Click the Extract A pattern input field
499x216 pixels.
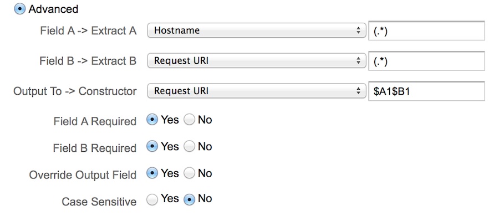coord(426,31)
